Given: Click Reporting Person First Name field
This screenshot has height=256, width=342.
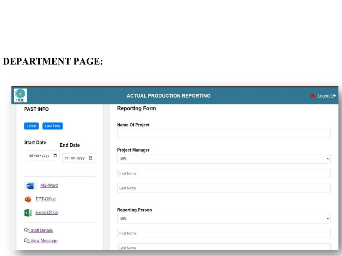Looking at the screenshot, I should (224, 233).
